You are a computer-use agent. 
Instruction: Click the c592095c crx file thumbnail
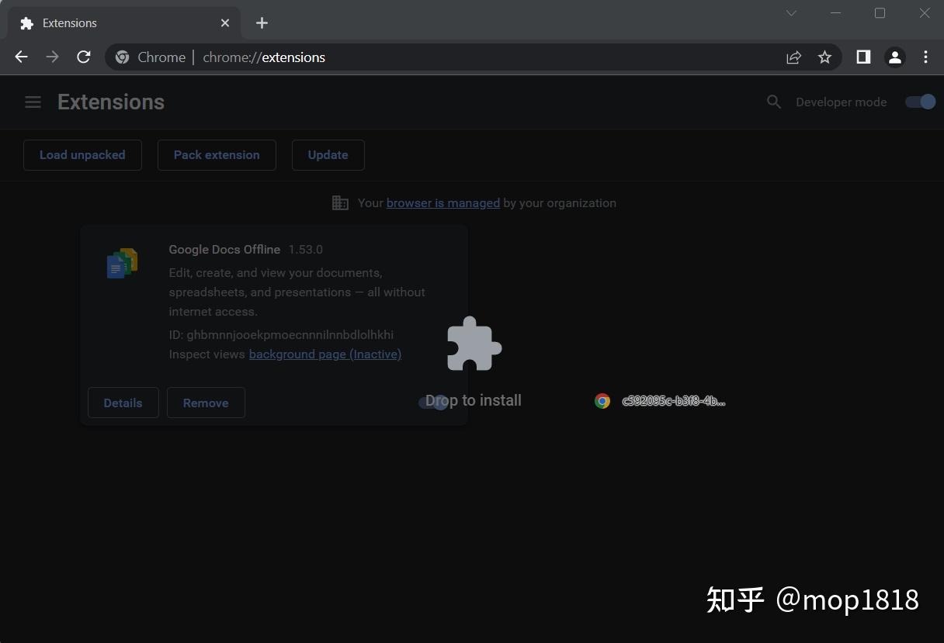pos(603,401)
